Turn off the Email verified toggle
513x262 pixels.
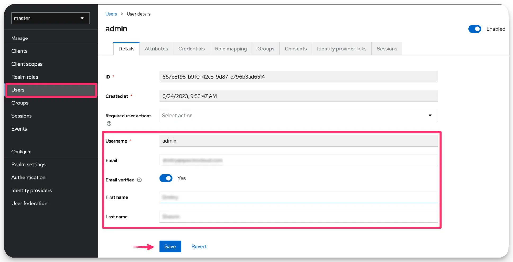point(166,178)
